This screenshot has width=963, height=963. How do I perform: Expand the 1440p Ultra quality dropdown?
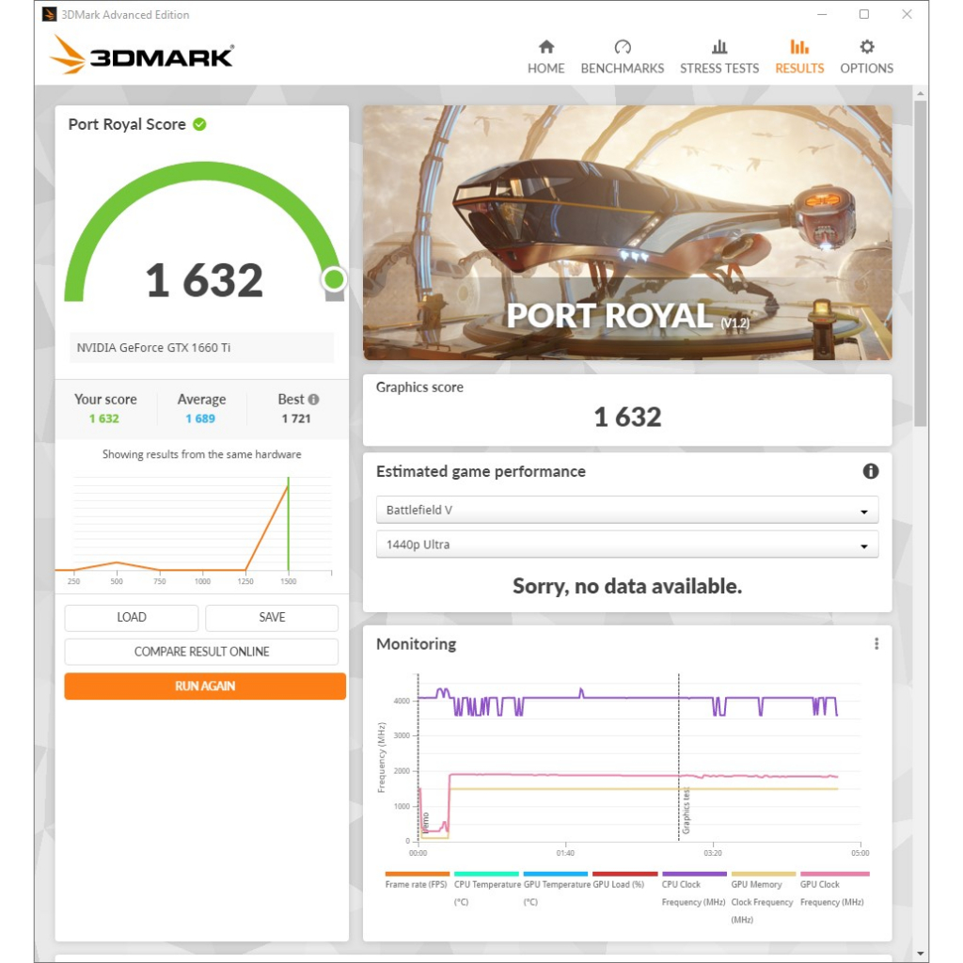tap(627, 545)
